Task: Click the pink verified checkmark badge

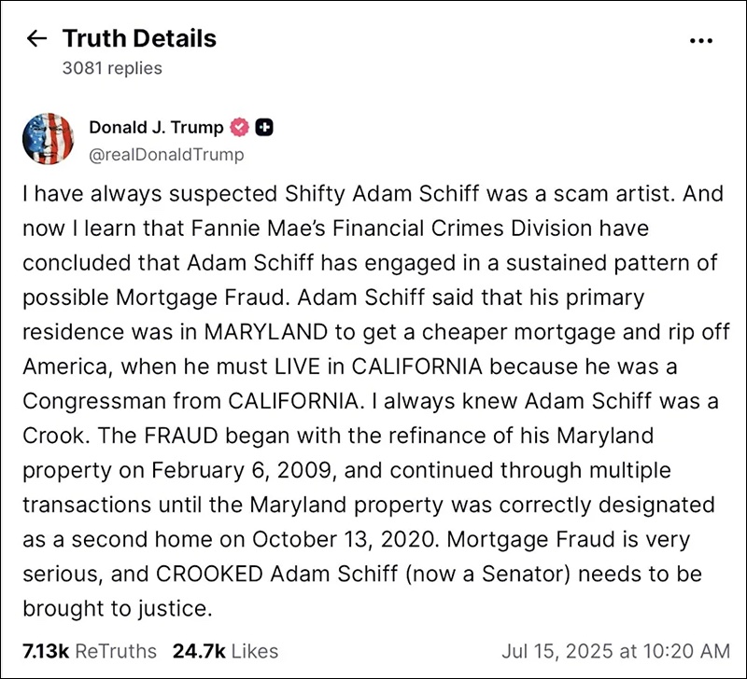Action: pos(241,128)
